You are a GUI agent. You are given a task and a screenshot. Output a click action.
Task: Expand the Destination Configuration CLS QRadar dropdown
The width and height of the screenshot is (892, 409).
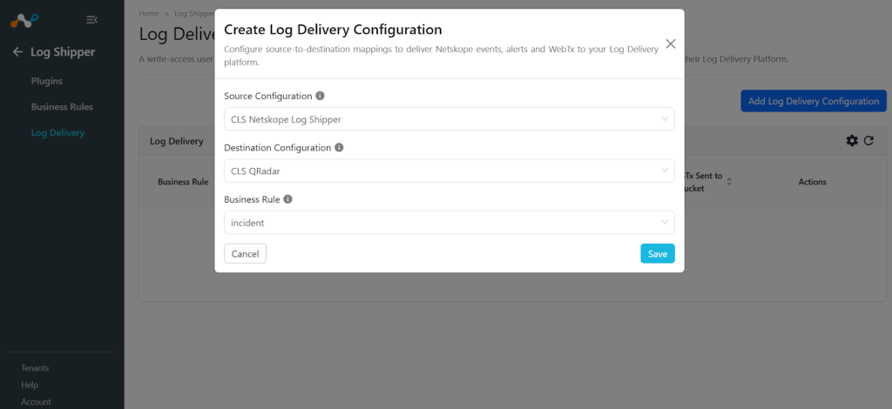click(x=449, y=171)
